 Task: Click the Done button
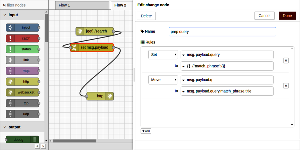(287, 16)
